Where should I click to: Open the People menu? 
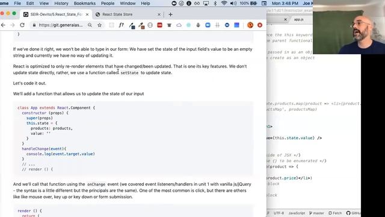[x=108, y=3]
